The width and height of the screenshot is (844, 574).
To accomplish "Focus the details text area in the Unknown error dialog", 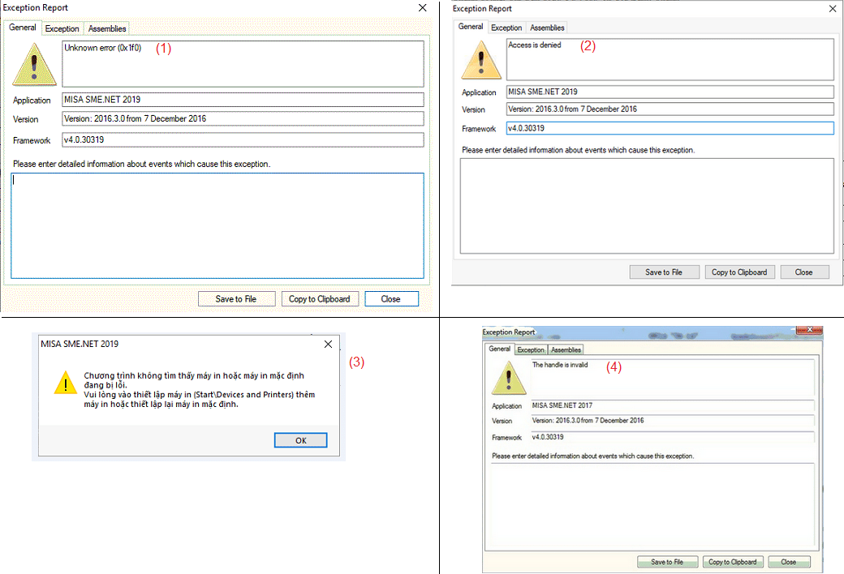I will tap(217, 225).
